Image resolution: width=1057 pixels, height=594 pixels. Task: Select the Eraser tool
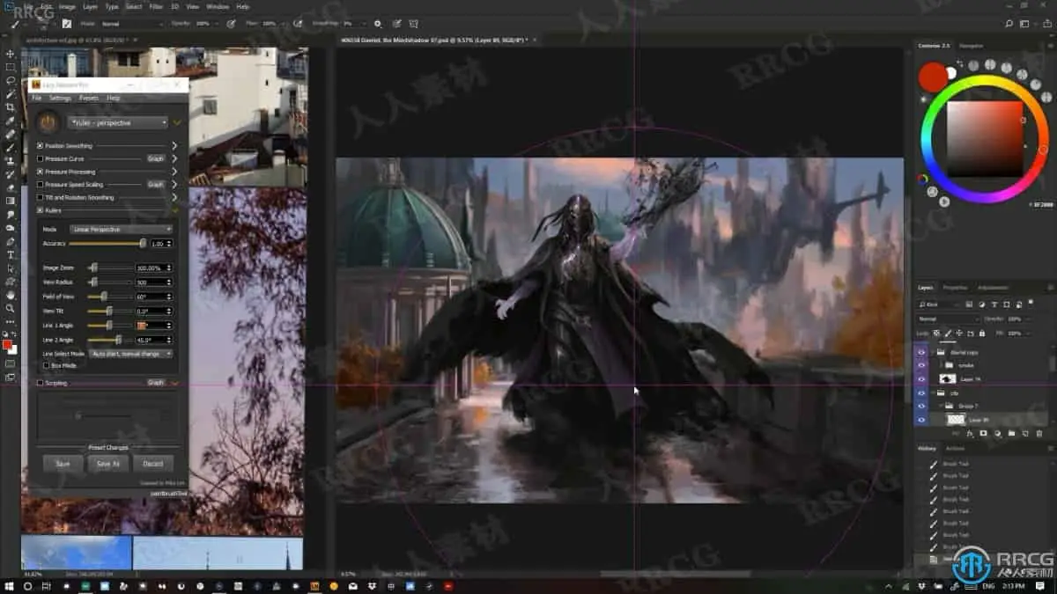tap(11, 187)
